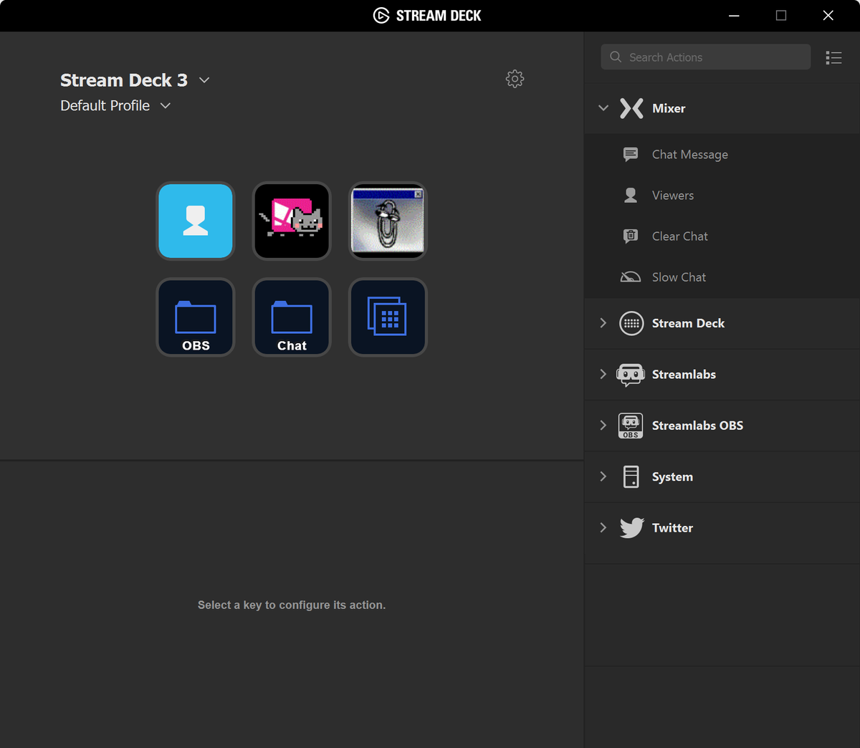Click the Mixer category icon
The image size is (860, 748).
(x=631, y=108)
